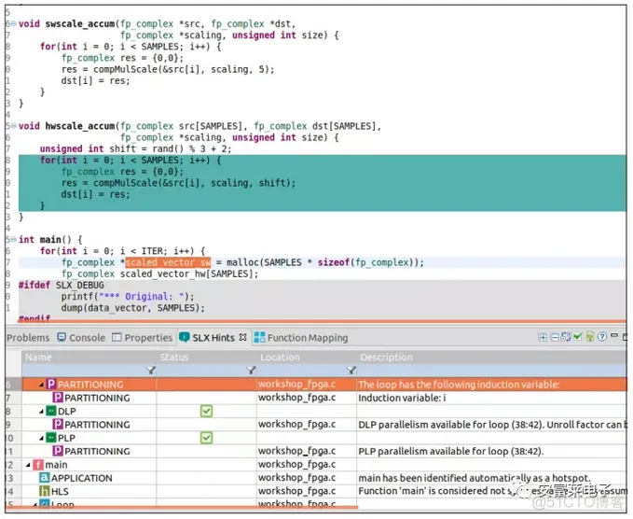Click the red function icon beside main
The width and height of the screenshot is (633, 519).
click(x=38, y=465)
